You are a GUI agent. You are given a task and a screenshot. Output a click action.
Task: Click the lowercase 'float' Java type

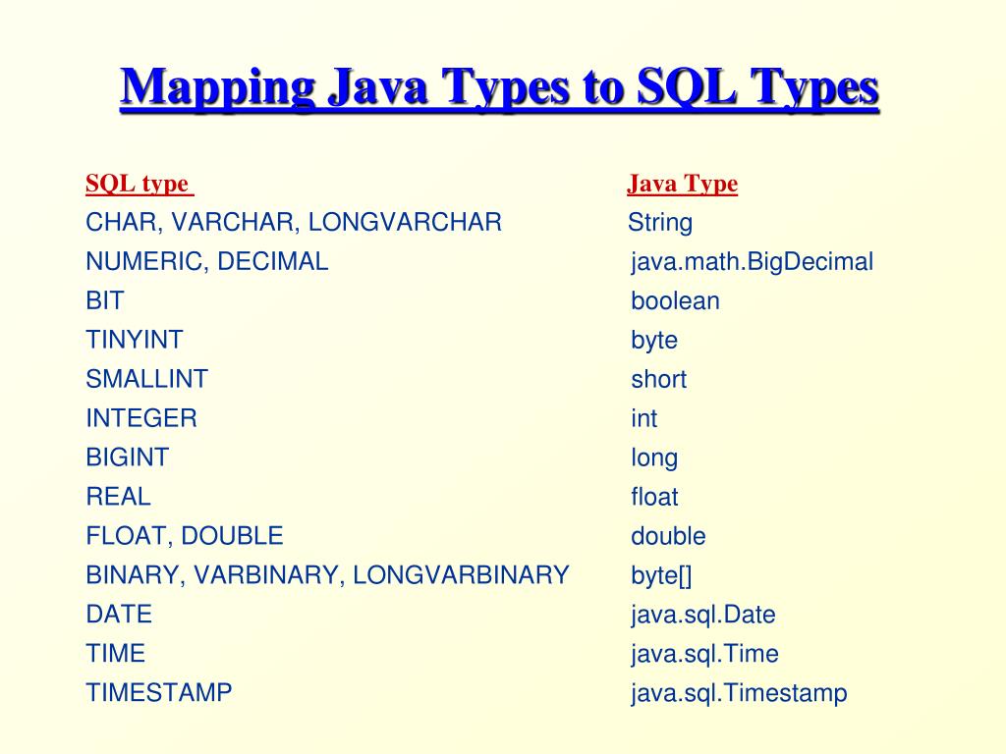coord(653,496)
